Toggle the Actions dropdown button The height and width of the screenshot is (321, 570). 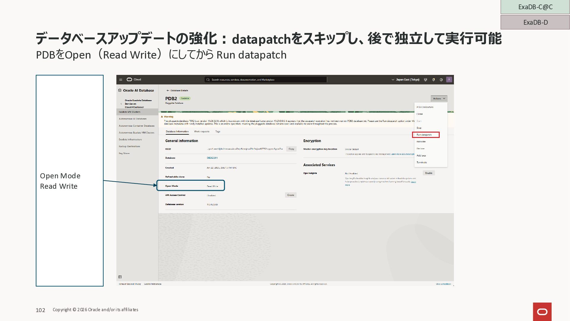pyautogui.click(x=439, y=99)
